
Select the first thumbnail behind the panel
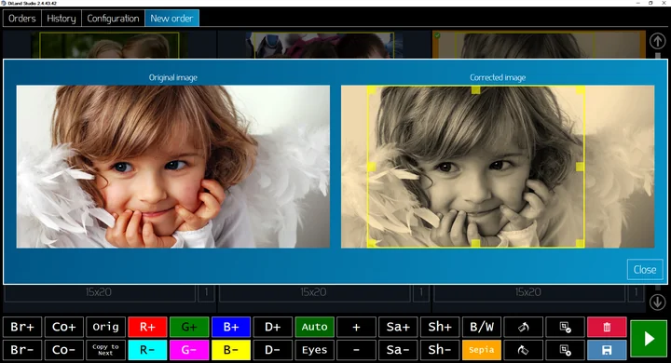point(109,46)
